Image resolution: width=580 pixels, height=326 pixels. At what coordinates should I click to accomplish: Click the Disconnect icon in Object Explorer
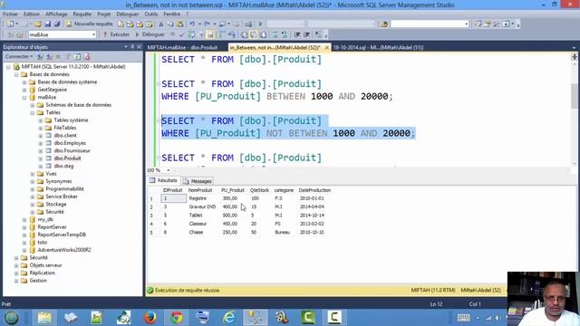[49, 57]
